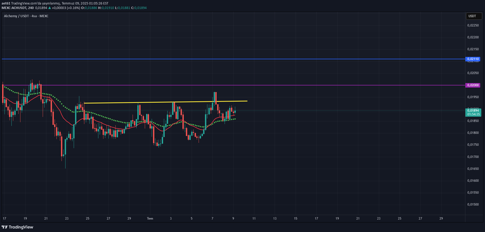Click the date label 5 on time axis
This screenshot has width=485, height=232.
[x=191, y=219]
